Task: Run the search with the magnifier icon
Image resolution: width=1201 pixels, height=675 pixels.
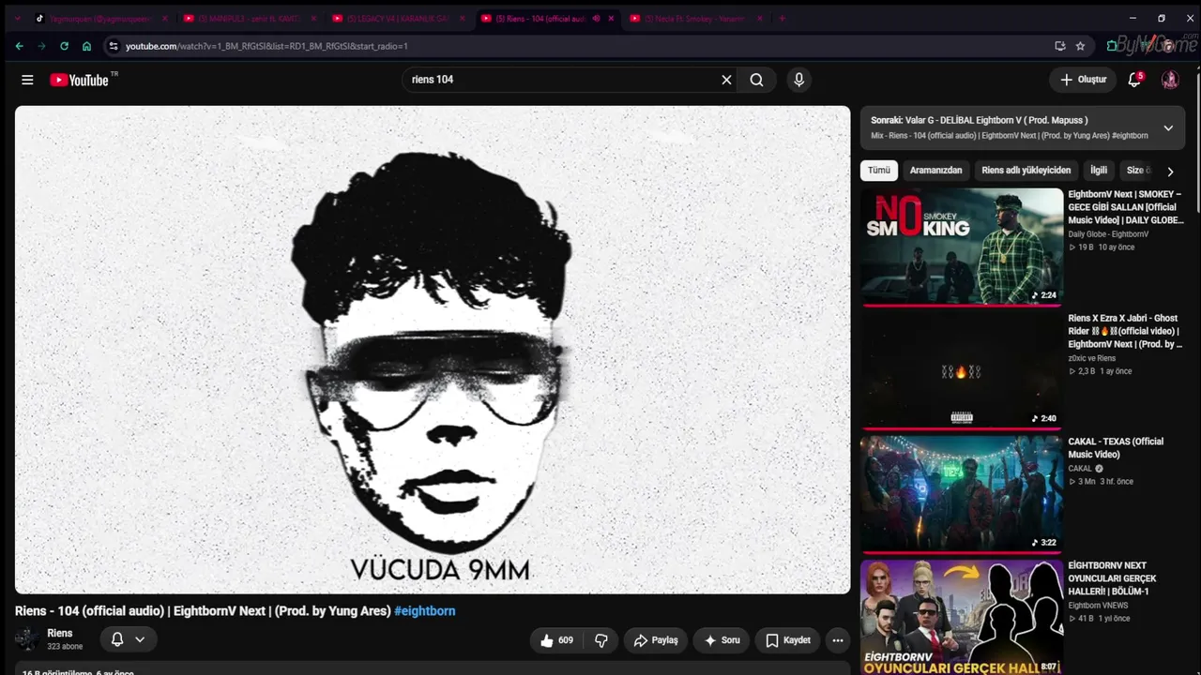Action: pyautogui.click(x=756, y=80)
